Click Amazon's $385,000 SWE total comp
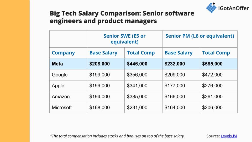The height and width of the screenshot is (142, 252). pos(137,97)
